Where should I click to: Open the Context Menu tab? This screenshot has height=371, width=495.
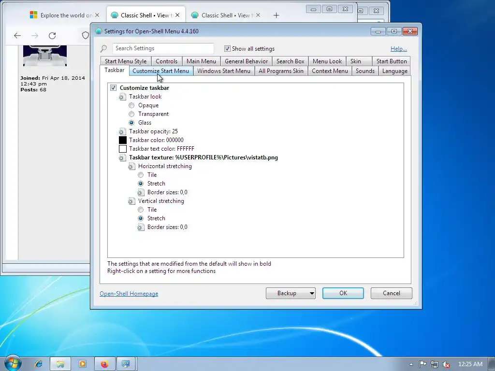tap(330, 71)
